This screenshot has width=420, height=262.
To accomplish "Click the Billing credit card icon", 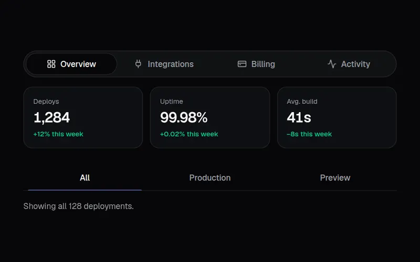I will tap(242, 64).
